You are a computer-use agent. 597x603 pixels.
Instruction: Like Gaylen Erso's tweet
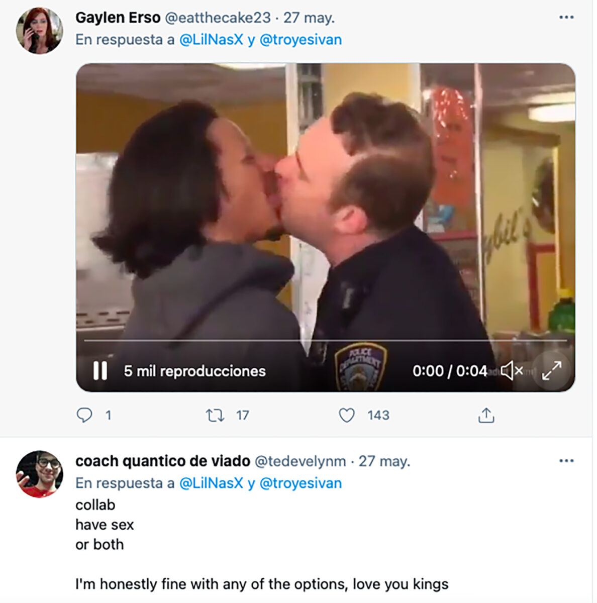[346, 415]
